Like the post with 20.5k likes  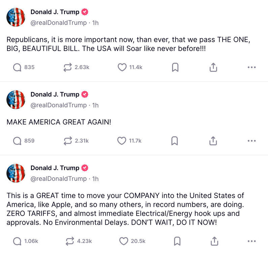pyautogui.click(x=124, y=241)
